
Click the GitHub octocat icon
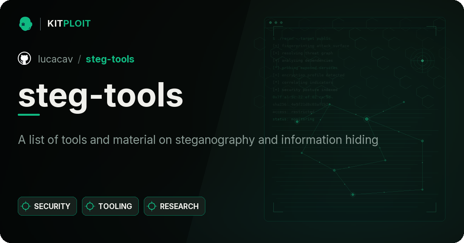click(24, 59)
